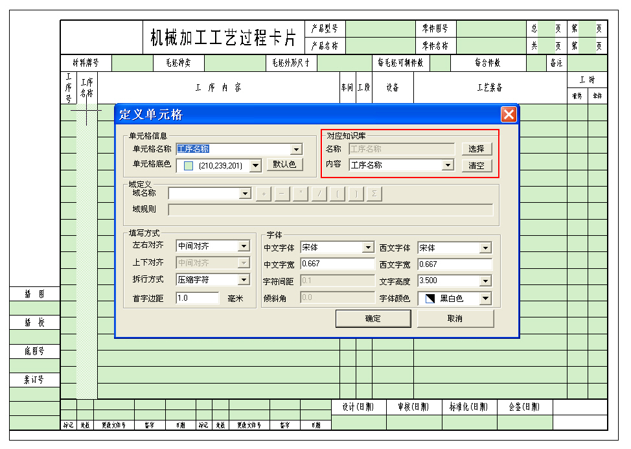Expand the 拆行方式 dropdown
Screen dimensions: 631x449
(x=244, y=280)
